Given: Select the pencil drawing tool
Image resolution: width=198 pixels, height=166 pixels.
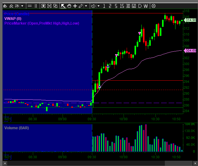Looking at the screenshot, I should pos(81,6).
